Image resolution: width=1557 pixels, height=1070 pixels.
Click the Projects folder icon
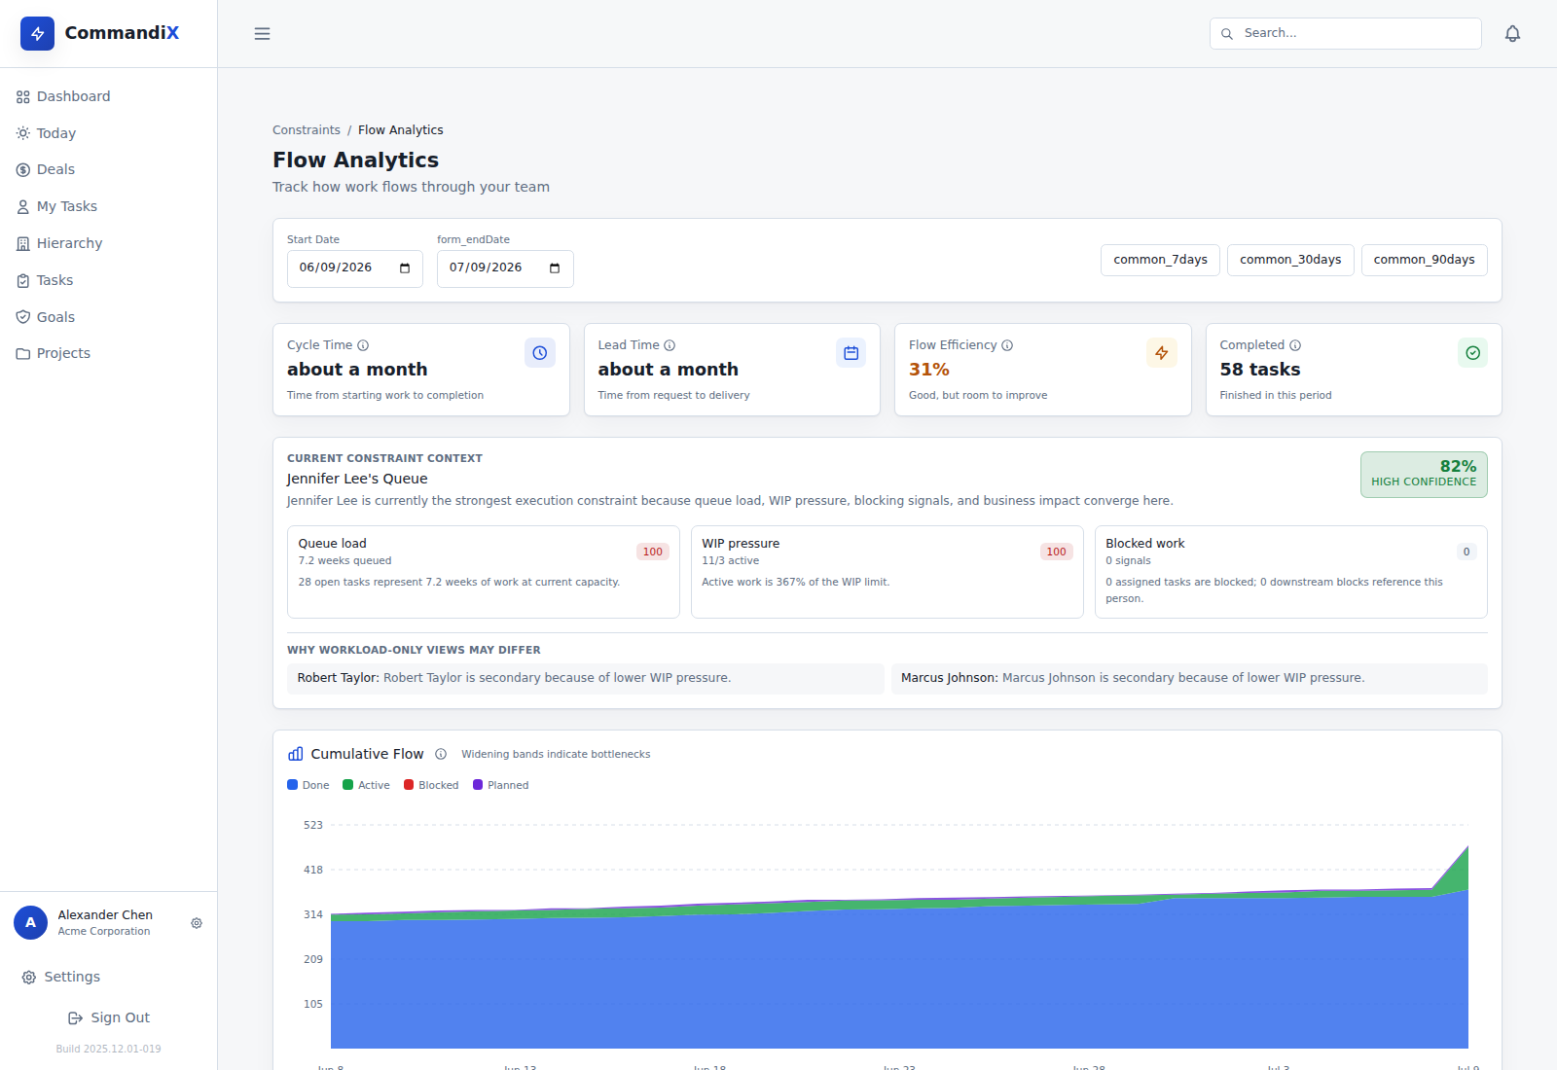pyautogui.click(x=23, y=354)
